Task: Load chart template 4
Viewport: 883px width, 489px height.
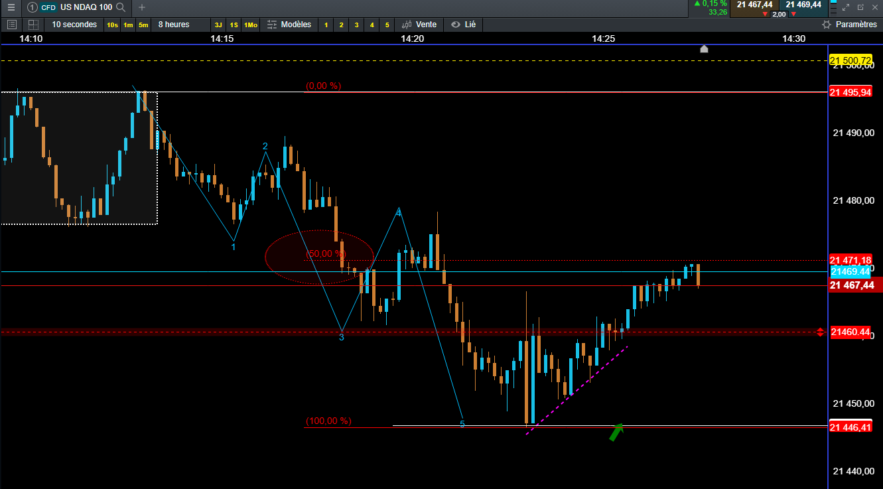Action: 372,25
